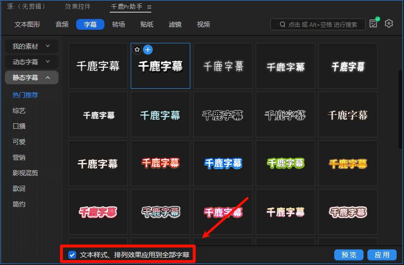Click the 预览 button
The width and height of the screenshot is (404, 265).
tap(349, 255)
